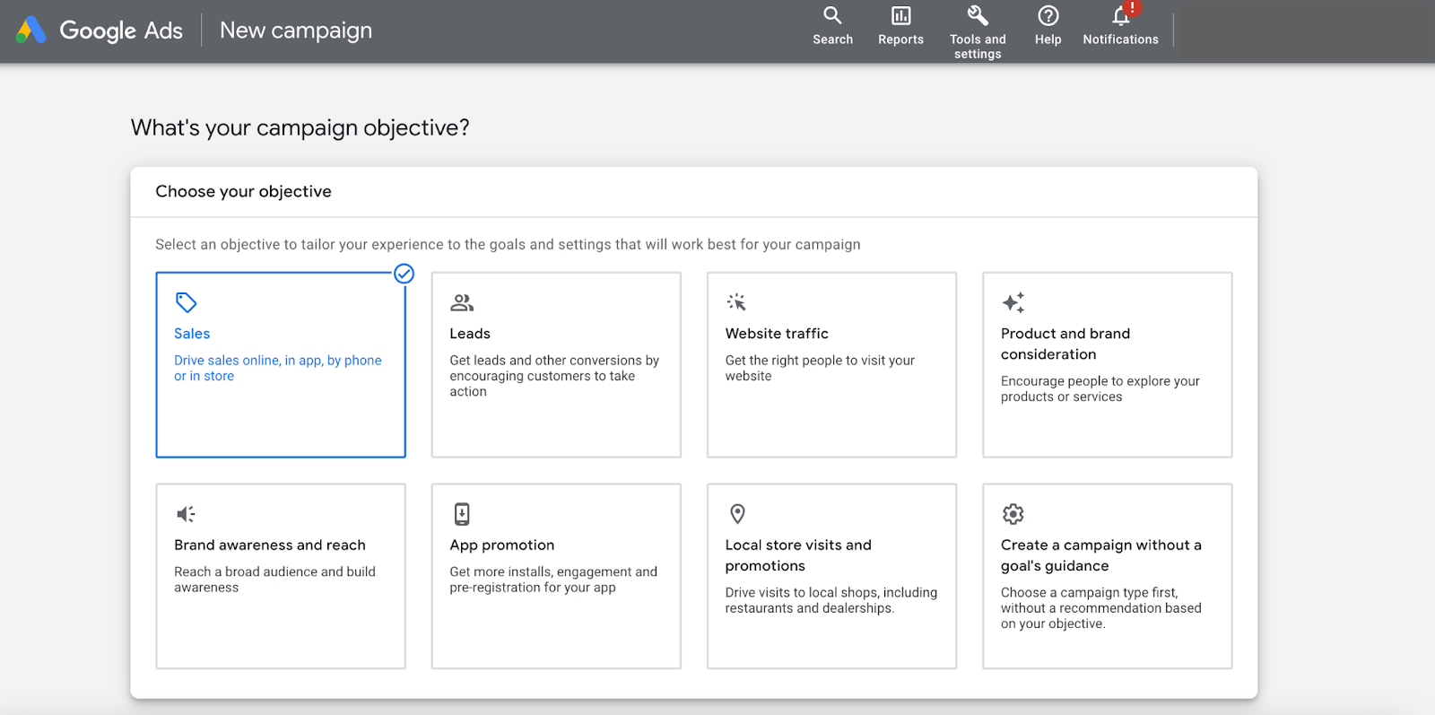The height and width of the screenshot is (715, 1435).
Task: Open the Reports menu label
Action: coord(900,39)
